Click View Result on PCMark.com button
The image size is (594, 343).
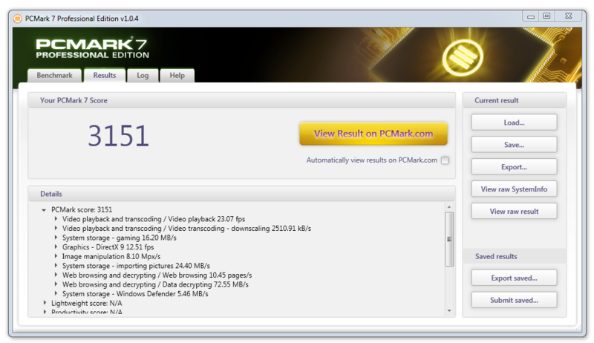pos(373,134)
